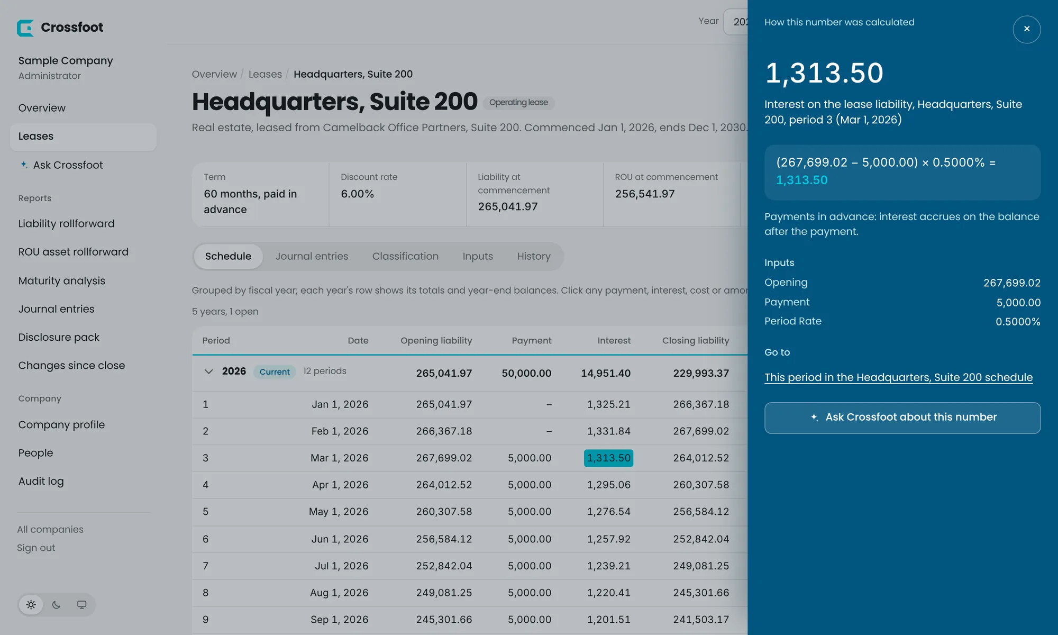
Task: Click highlighted interest 1,313.50 cell
Action: (x=608, y=458)
